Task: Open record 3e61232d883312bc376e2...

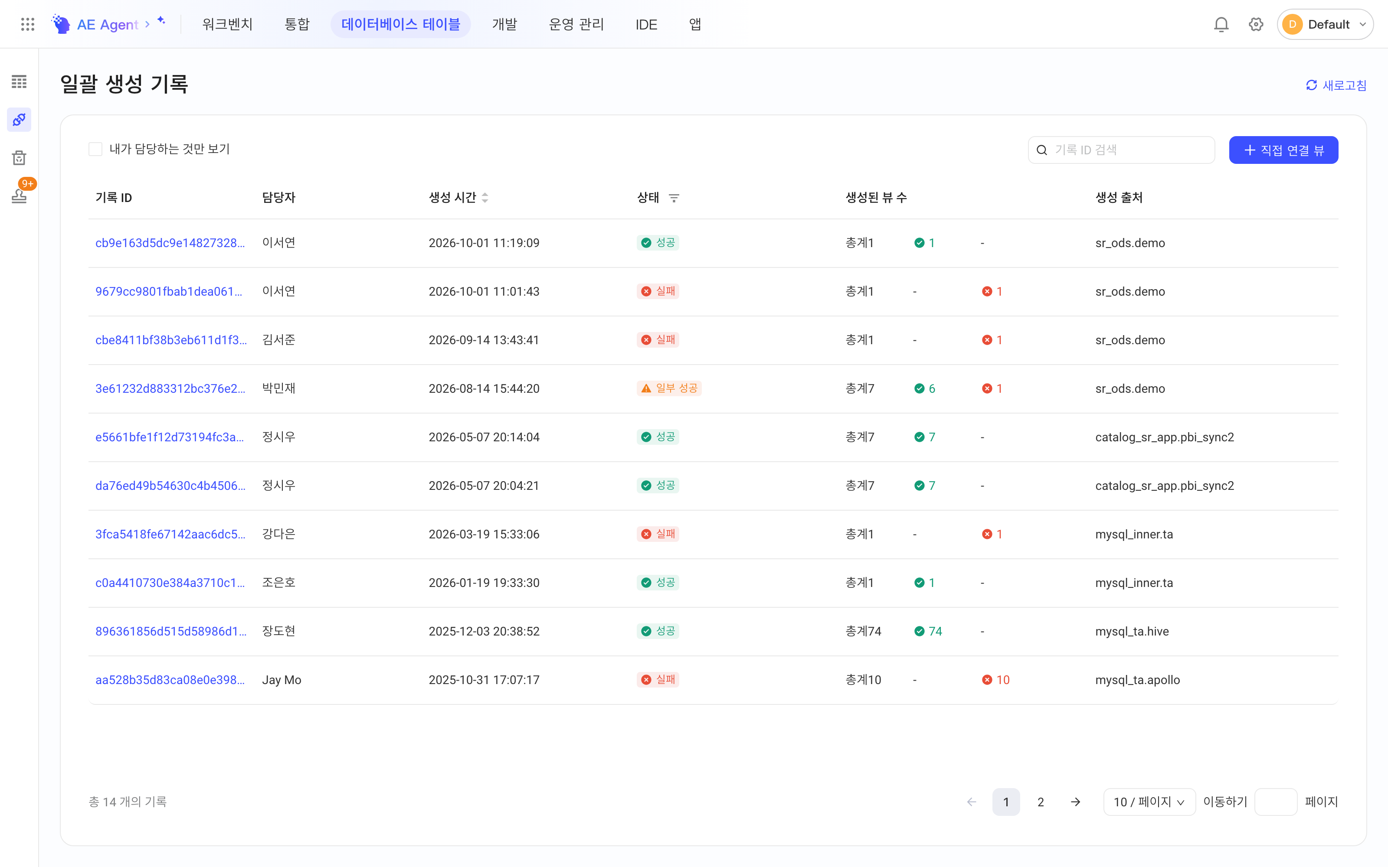Action: (x=170, y=388)
